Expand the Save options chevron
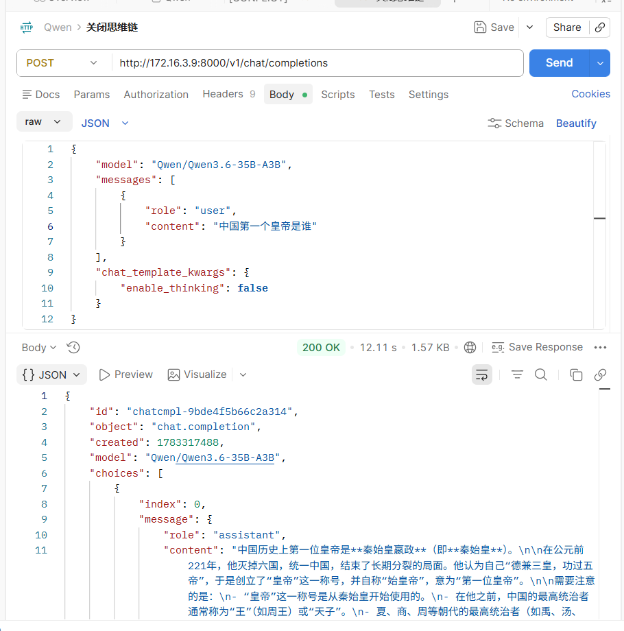Viewport: 624px width, 631px height. click(x=529, y=27)
